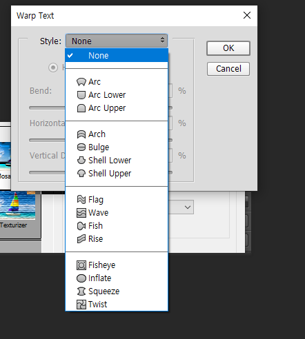Select the Arc warp style icon
The width and height of the screenshot is (305, 339).
pos(81,82)
